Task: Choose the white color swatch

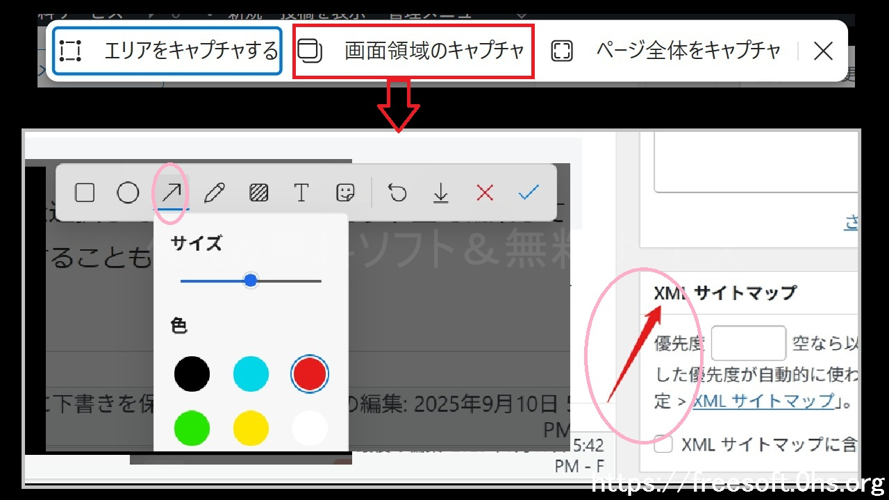Action: pos(309,428)
